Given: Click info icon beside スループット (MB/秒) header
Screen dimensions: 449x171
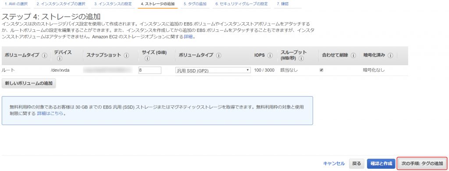Looking at the screenshot, I should pyautogui.click(x=301, y=59).
